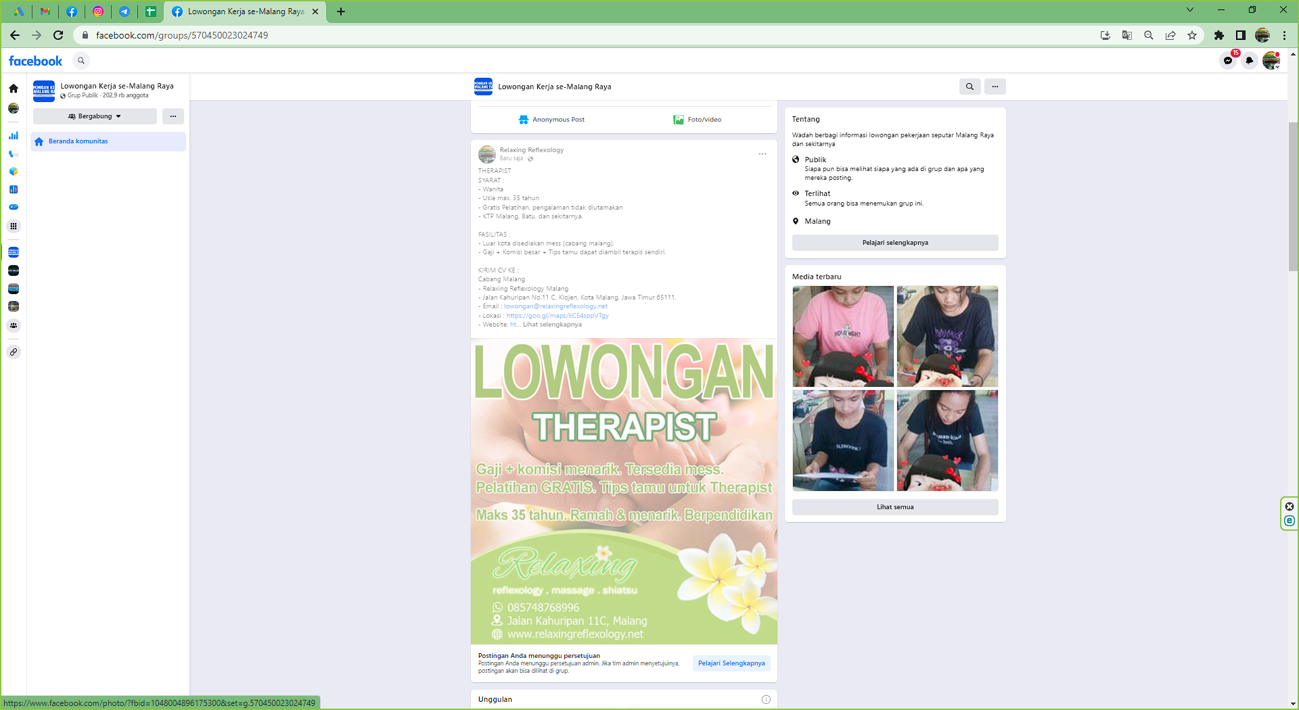1299x710 pixels.
Task: Open the pink shirt media photo
Action: pyautogui.click(x=843, y=336)
